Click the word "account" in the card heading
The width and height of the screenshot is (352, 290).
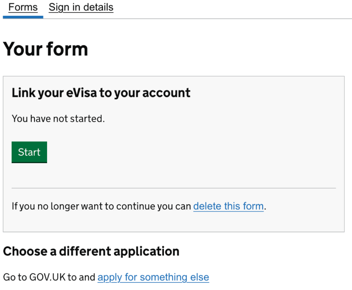tap(167, 93)
